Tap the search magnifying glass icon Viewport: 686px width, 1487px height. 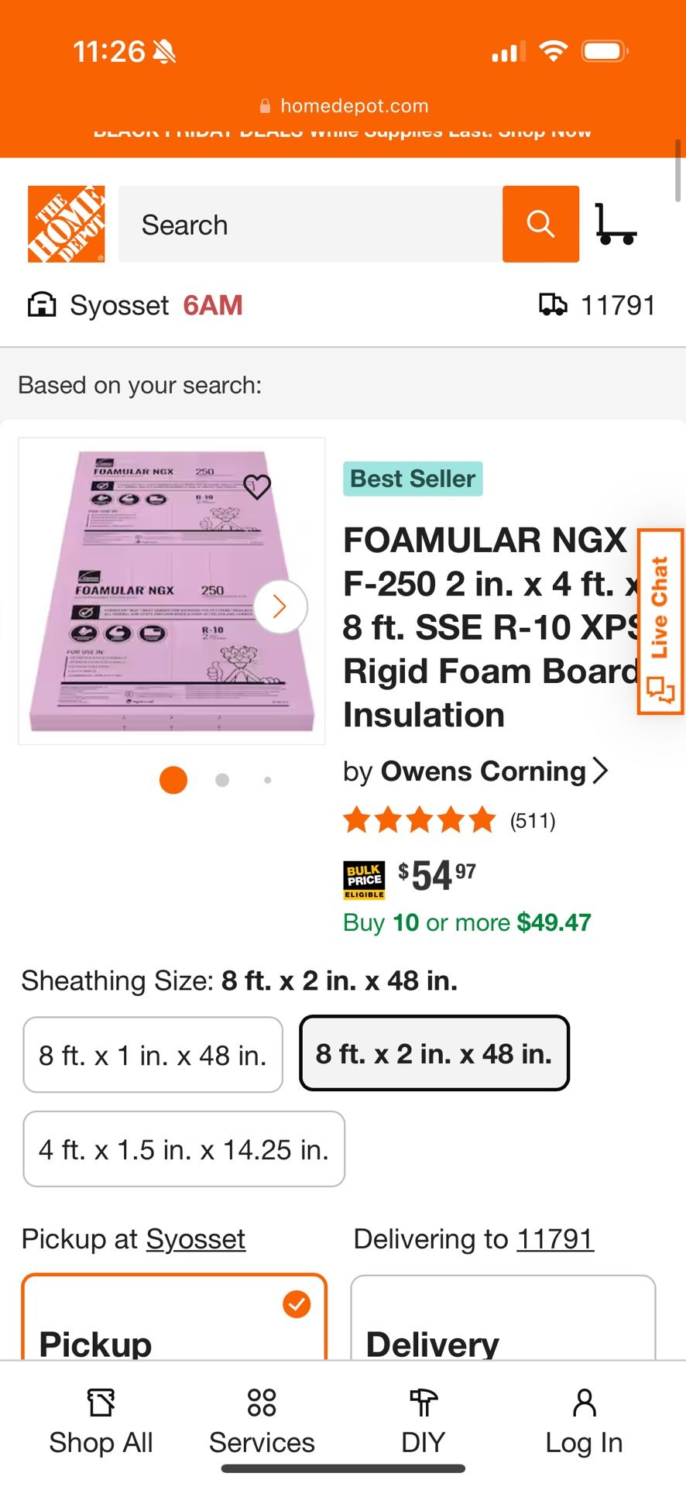[540, 224]
